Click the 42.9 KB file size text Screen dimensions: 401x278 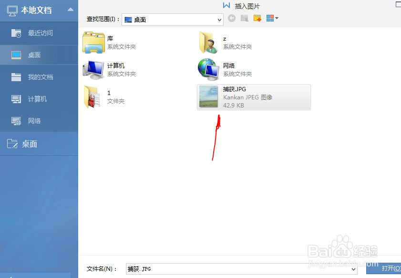(x=234, y=105)
